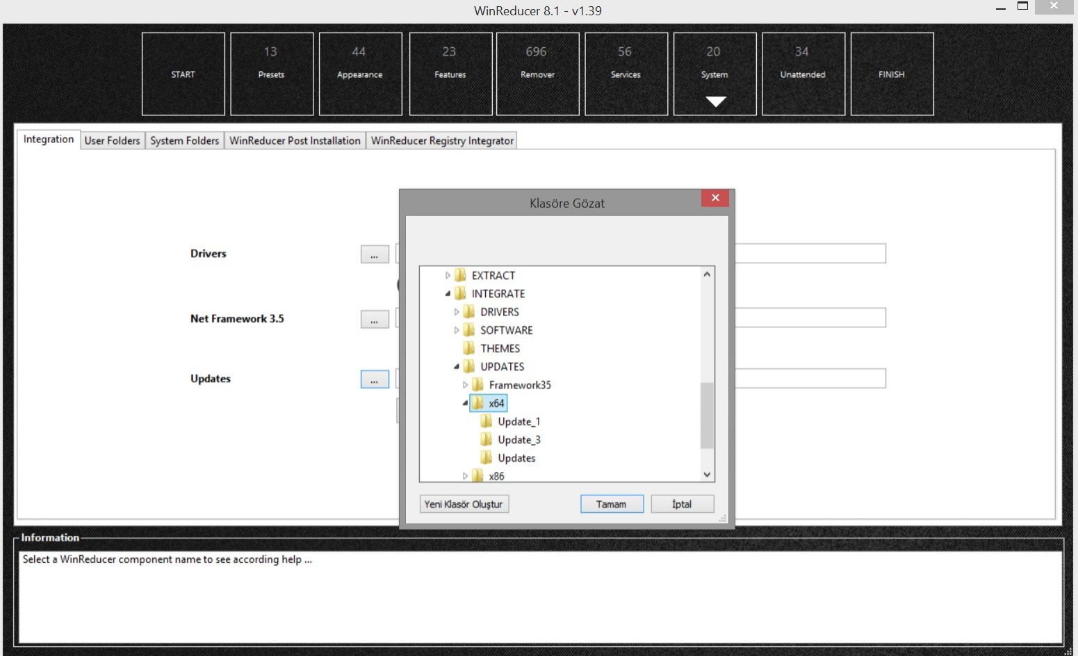The image size is (1078, 656).
Task: Click Yeni Klasör Oluştur button
Action: coord(464,504)
